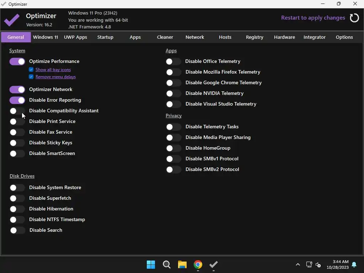364x273 pixels.
Task: Open the Options tab
Action: coord(344,37)
